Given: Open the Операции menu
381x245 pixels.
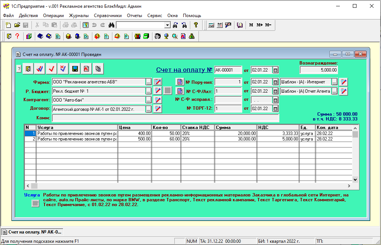Looking at the screenshot, I should point(53,16).
